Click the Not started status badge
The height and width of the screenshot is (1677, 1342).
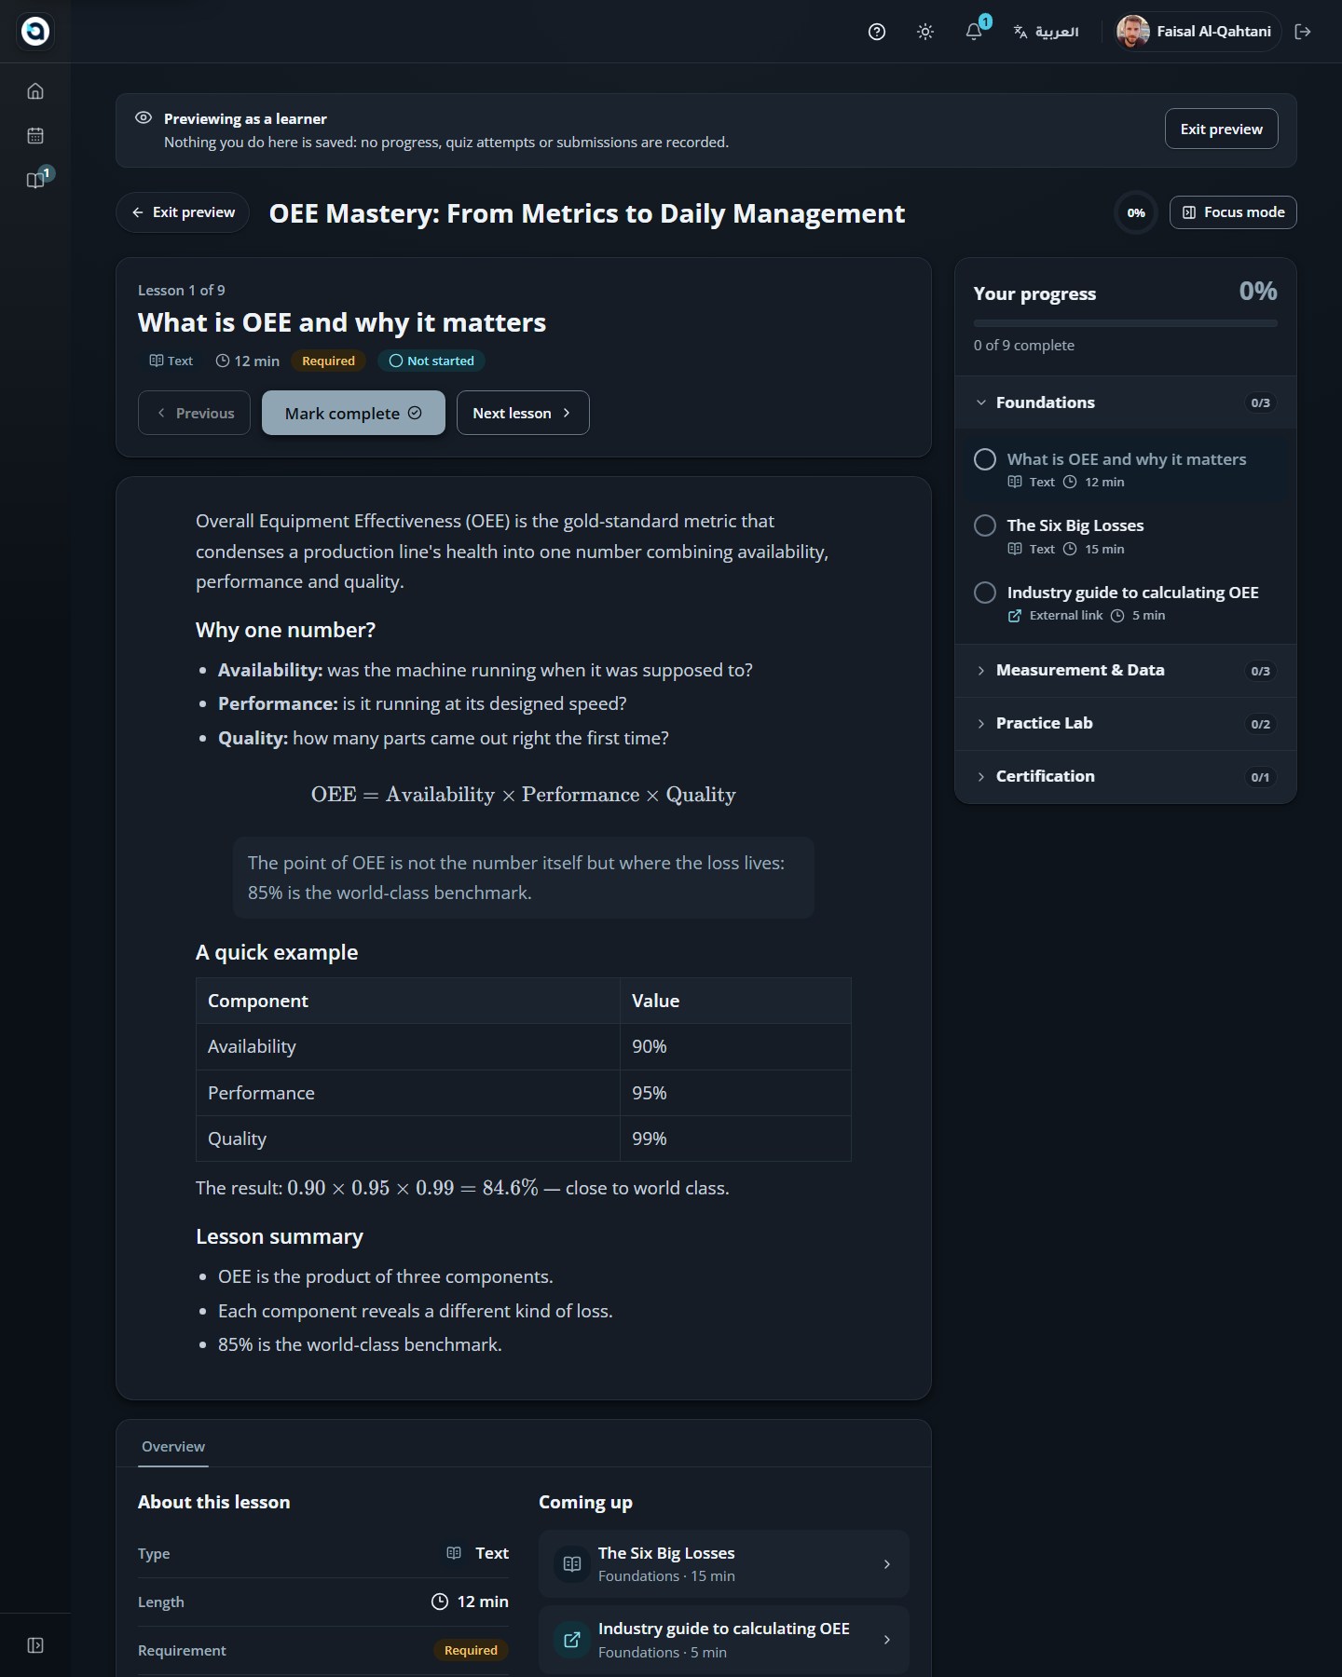click(x=431, y=361)
